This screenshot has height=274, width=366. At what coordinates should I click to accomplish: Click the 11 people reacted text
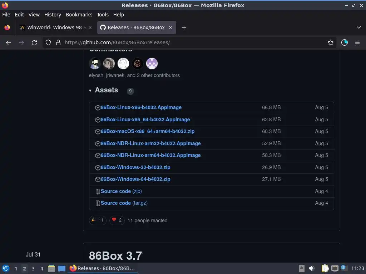148,220
